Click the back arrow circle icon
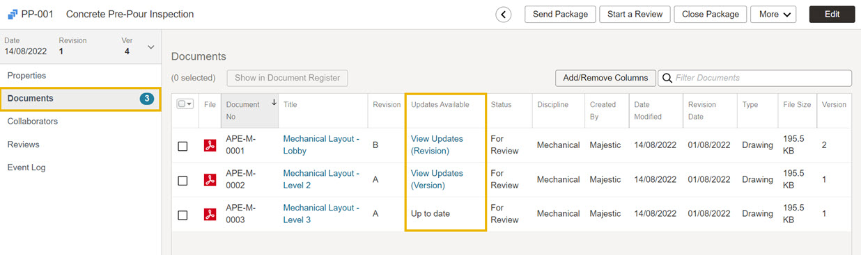The image size is (861, 255). [504, 15]
